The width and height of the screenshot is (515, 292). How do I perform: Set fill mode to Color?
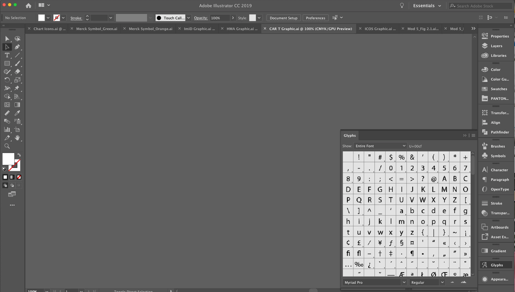tap(5, 177)
